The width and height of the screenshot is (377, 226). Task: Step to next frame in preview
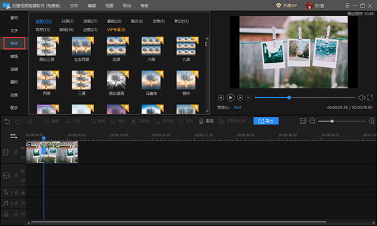coord(240,97)
